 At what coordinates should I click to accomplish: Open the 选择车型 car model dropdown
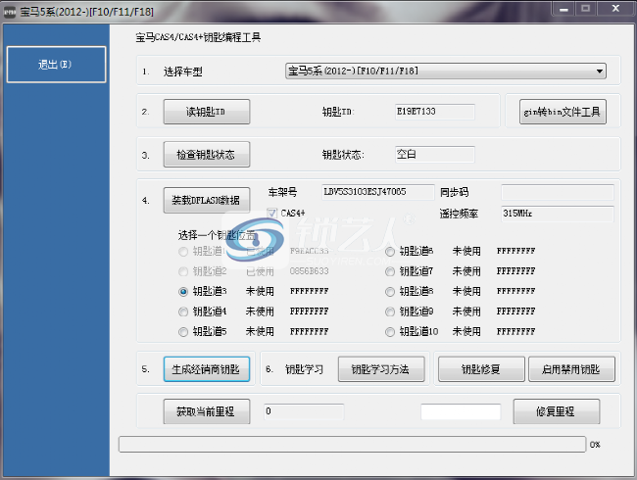(x=446, y=72)
